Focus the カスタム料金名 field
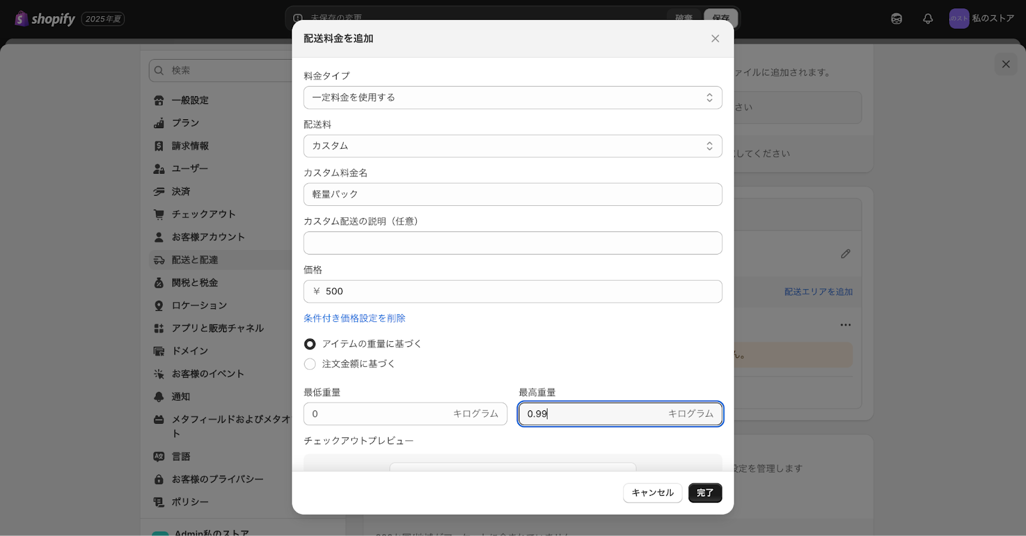The height and width of the screenshot is (536, 1026). pyautogui.click(x=513, y=194)
